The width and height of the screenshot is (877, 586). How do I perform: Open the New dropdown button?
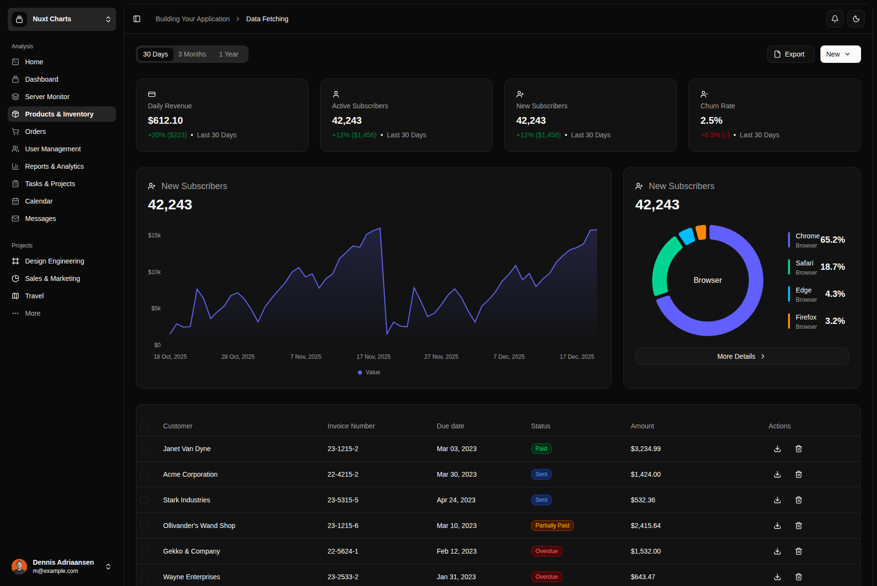tap(840, 54)
